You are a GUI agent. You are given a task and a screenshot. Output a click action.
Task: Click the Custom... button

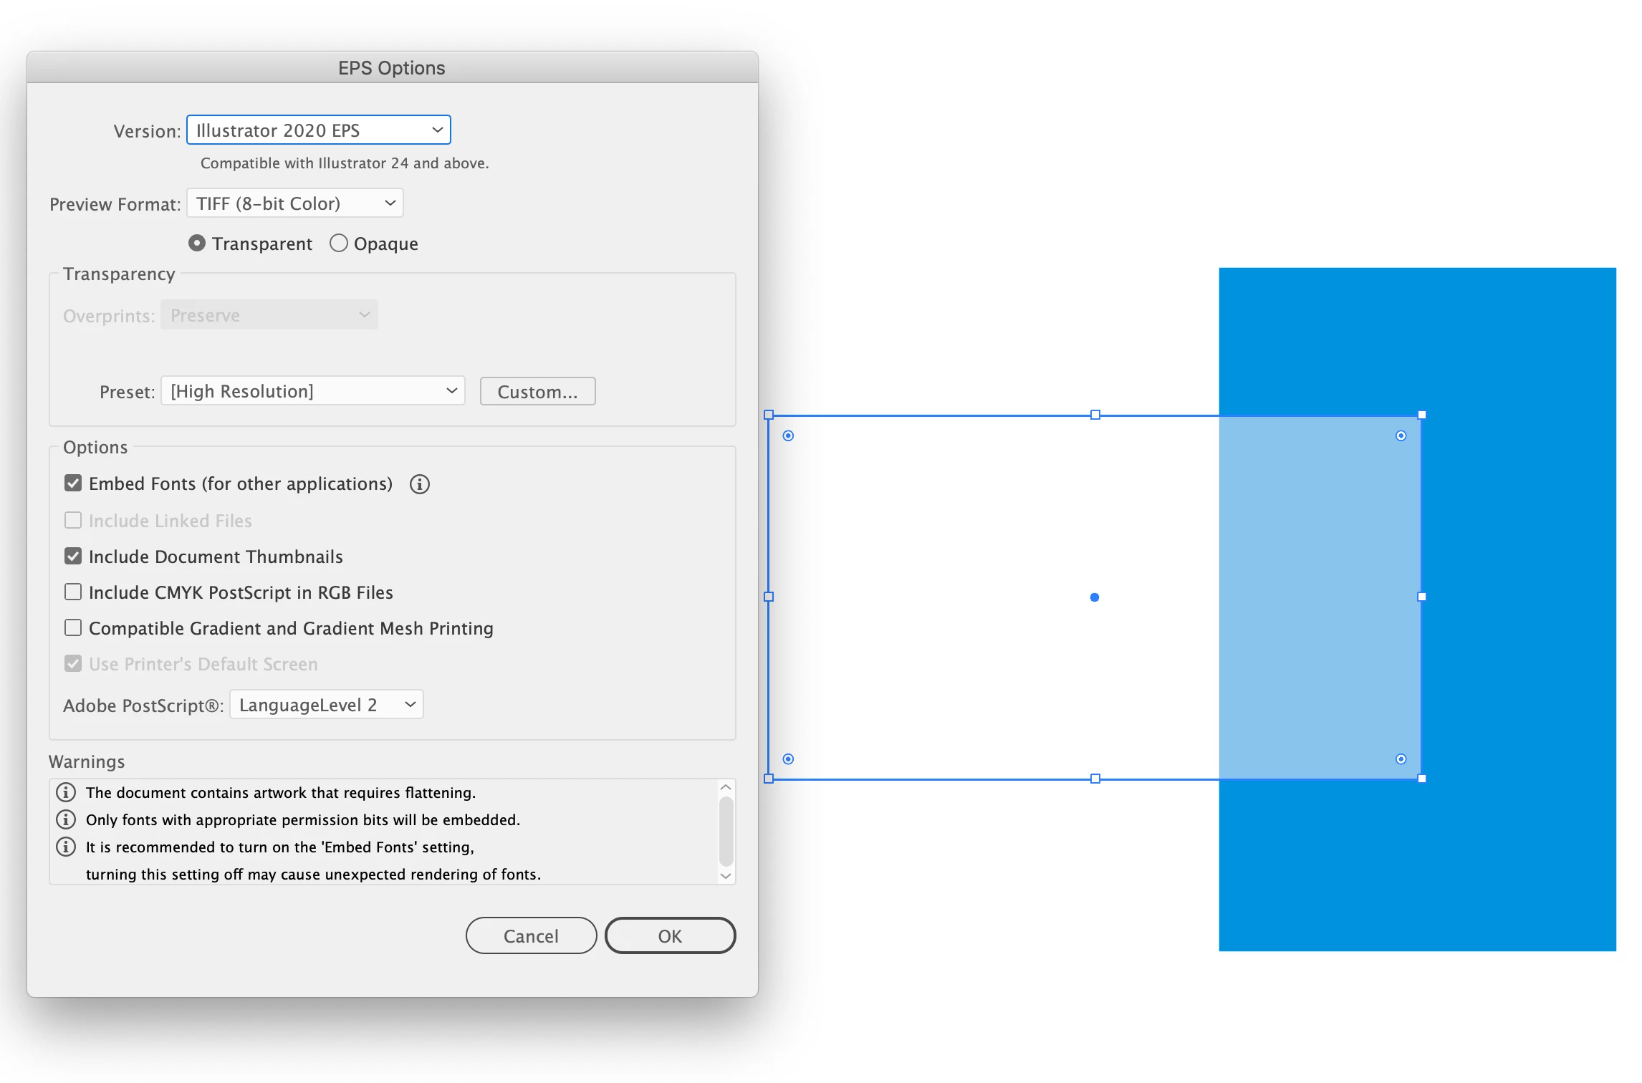tap(537, 392)
